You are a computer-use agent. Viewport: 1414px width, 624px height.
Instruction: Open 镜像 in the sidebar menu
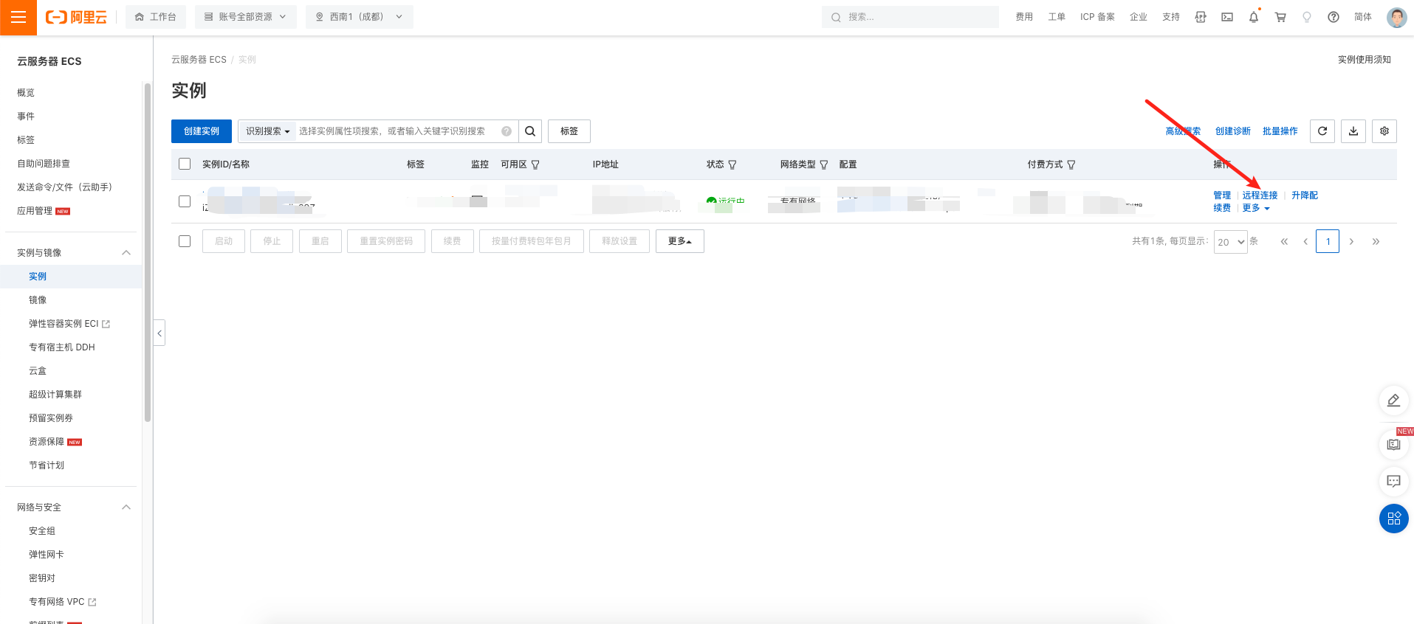[38, 300]
